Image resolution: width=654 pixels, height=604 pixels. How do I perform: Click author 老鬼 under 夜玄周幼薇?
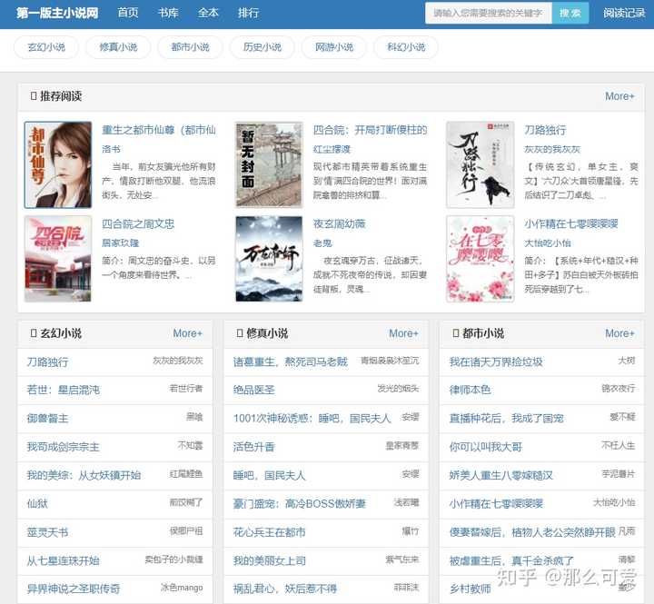point(322,243)
